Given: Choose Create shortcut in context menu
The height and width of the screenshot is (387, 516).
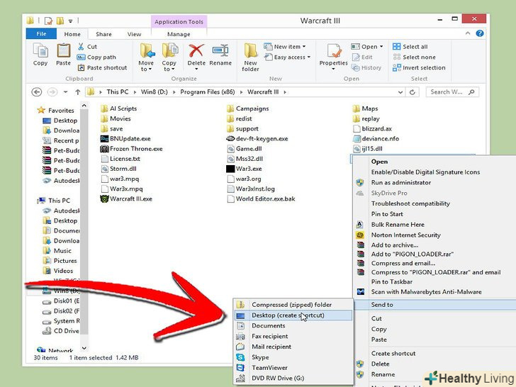Looking at the screenshot, I should [x=393, y=354].
